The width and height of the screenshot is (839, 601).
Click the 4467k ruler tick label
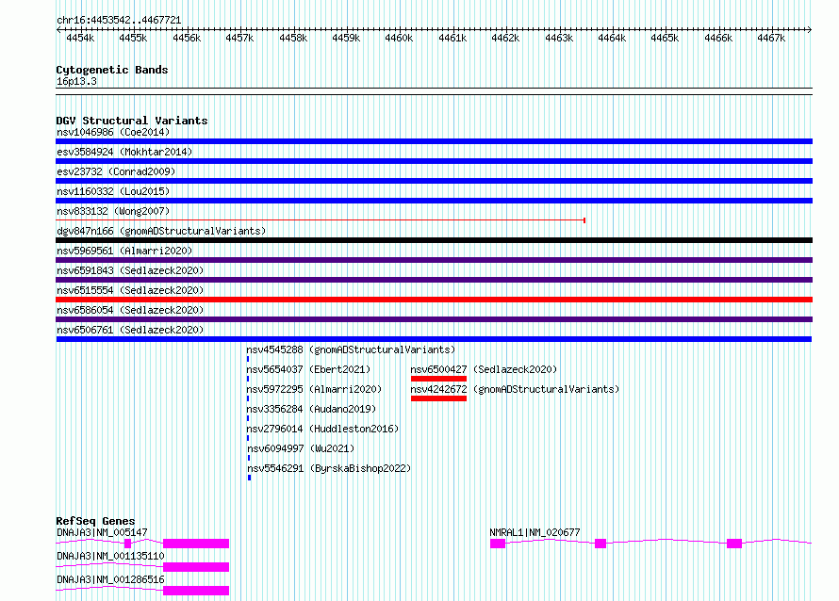point(771,38)
